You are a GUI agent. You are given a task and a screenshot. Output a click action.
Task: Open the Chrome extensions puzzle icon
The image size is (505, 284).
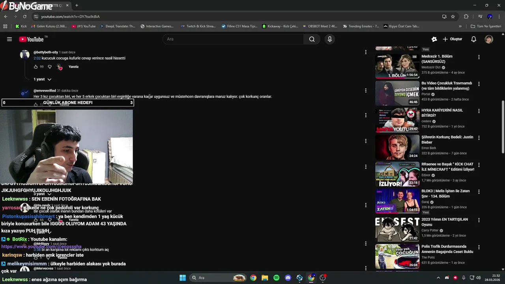(x=466, y=17)
